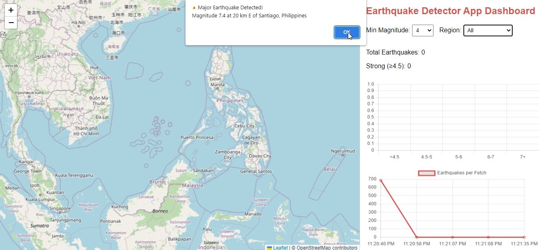Expand the Region dropdown showing All

pos(488,30)
